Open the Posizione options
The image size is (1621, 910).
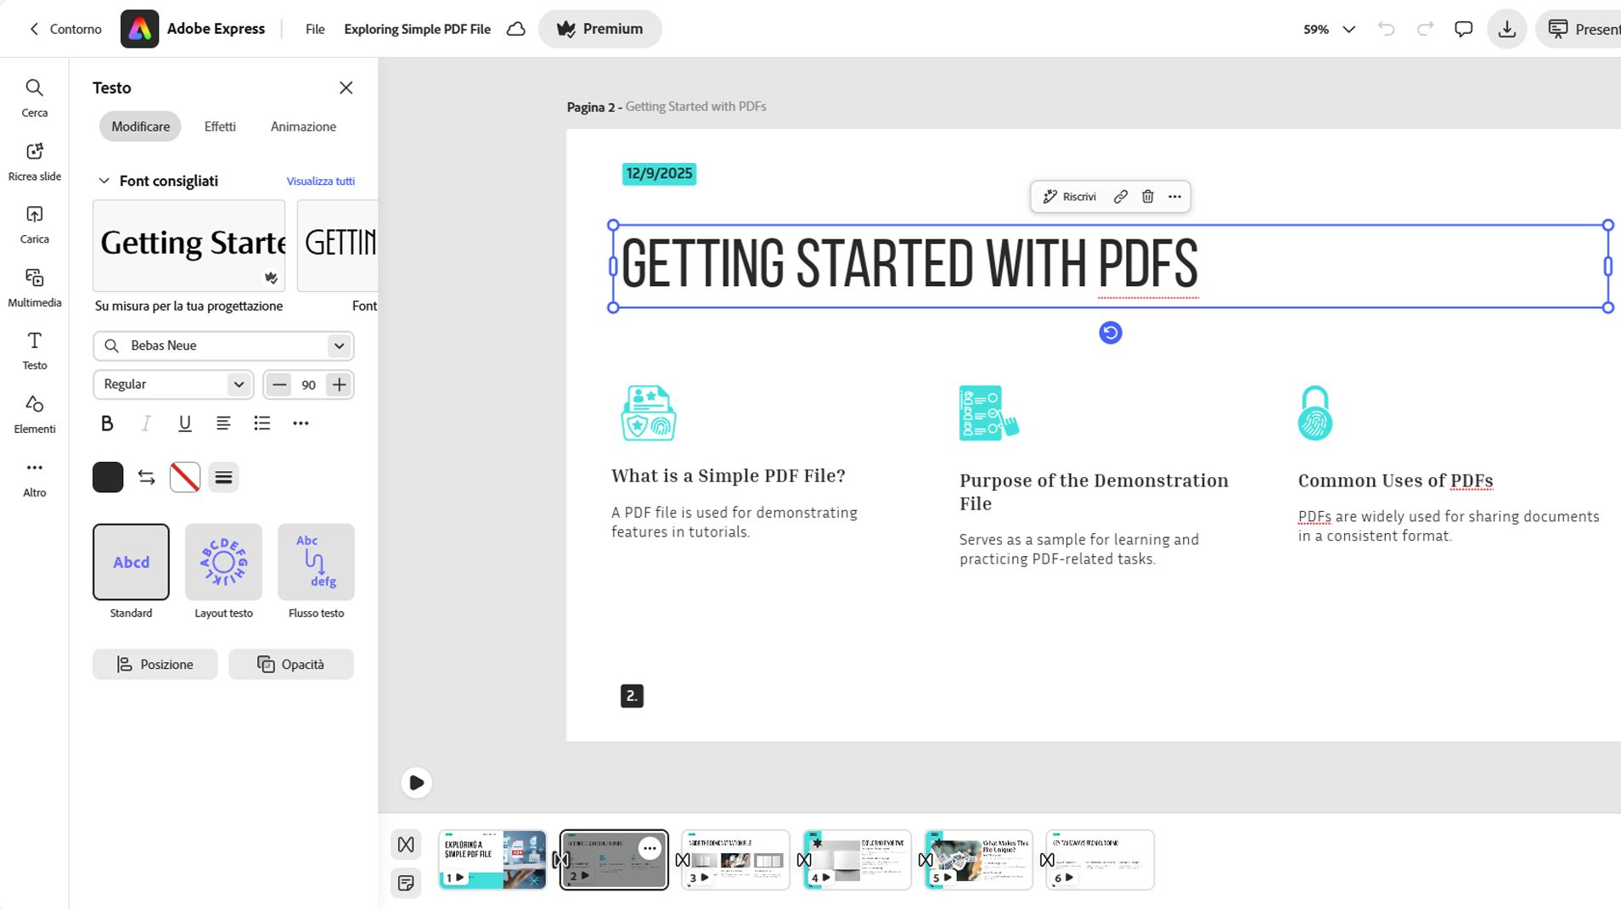pos(155,664)
